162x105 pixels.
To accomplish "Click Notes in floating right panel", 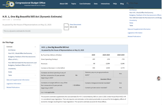I will [131, 23].
